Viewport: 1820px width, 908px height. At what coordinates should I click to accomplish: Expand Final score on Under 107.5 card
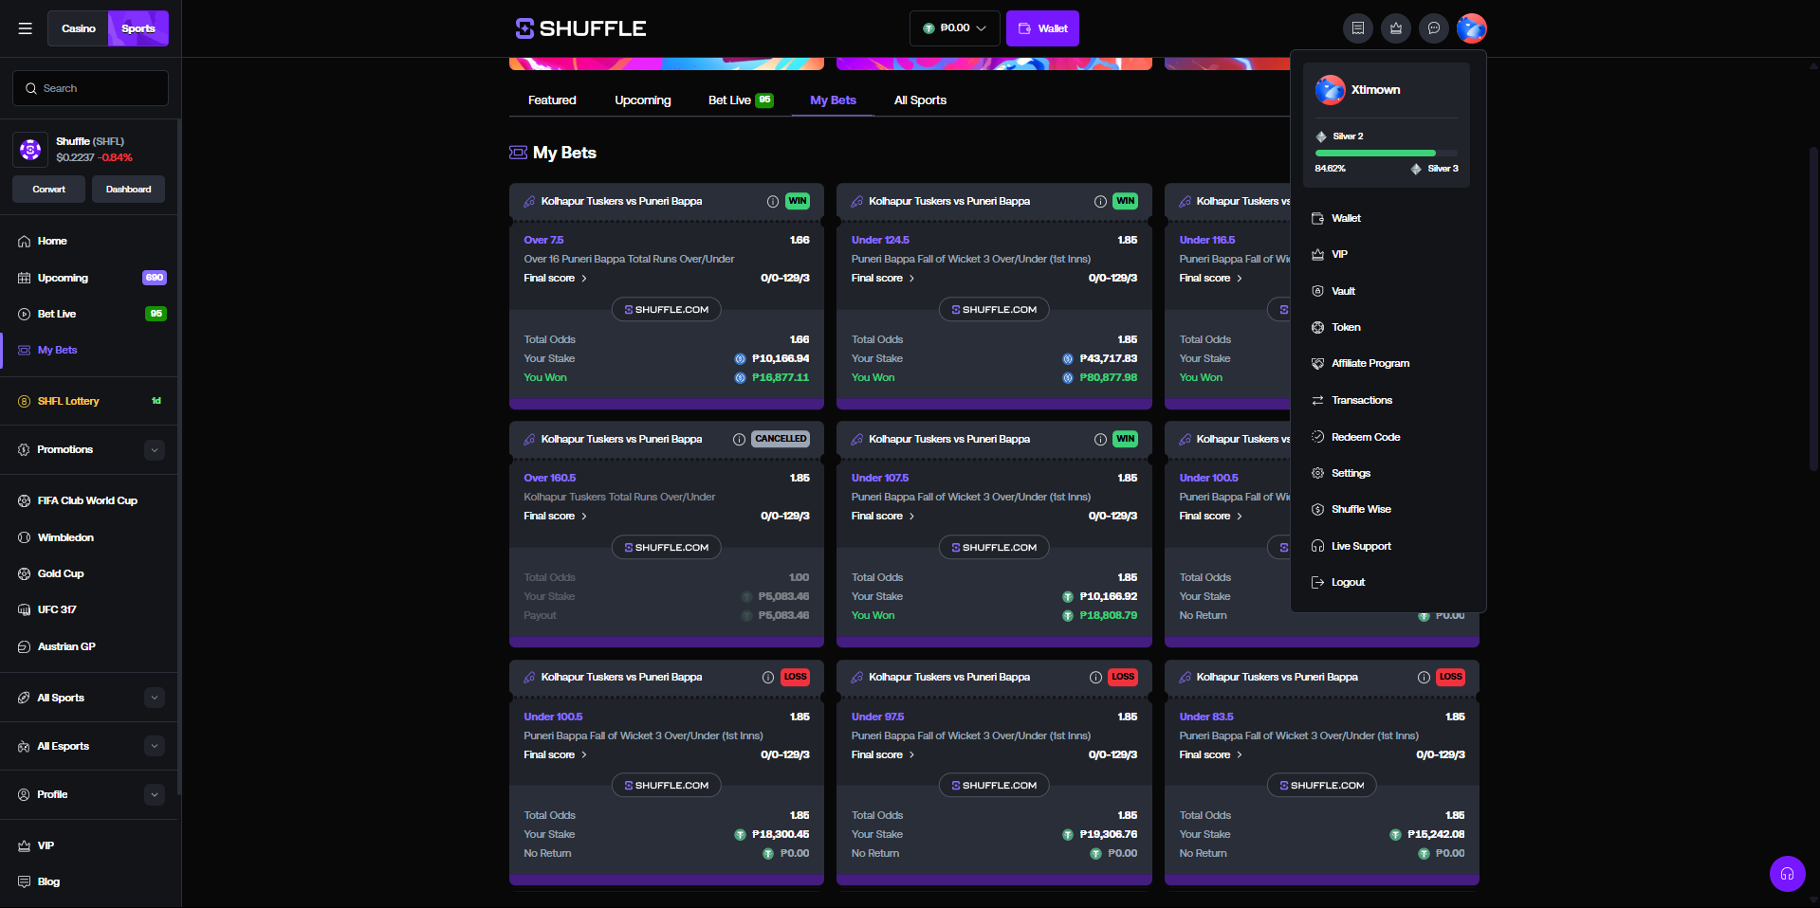[883, 516]
